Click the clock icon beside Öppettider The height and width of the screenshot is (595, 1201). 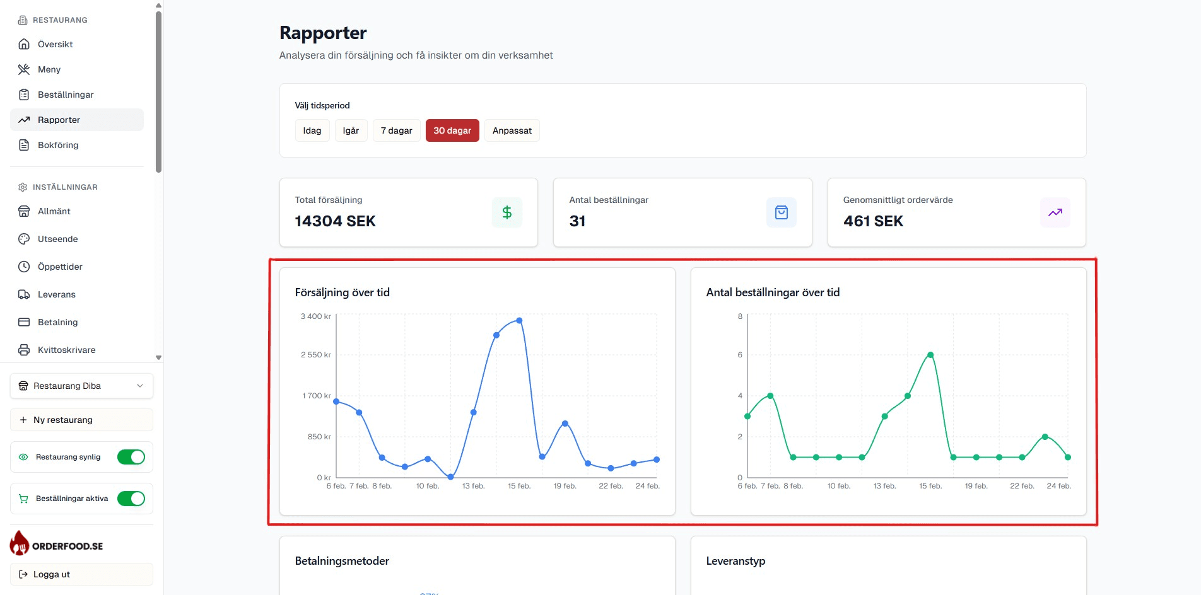click(x=24, y=267)
